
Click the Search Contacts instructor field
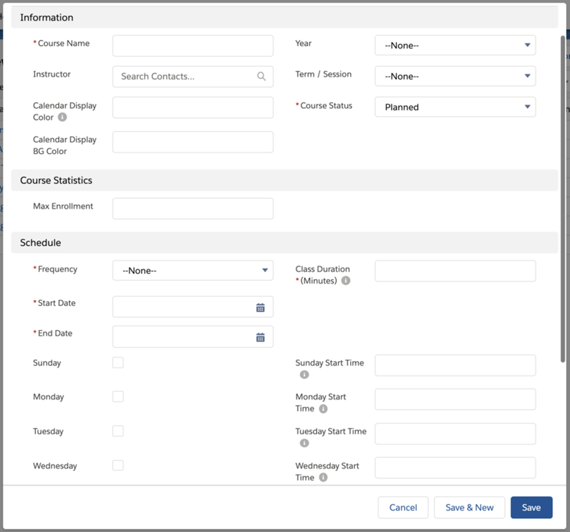(193, 77)
